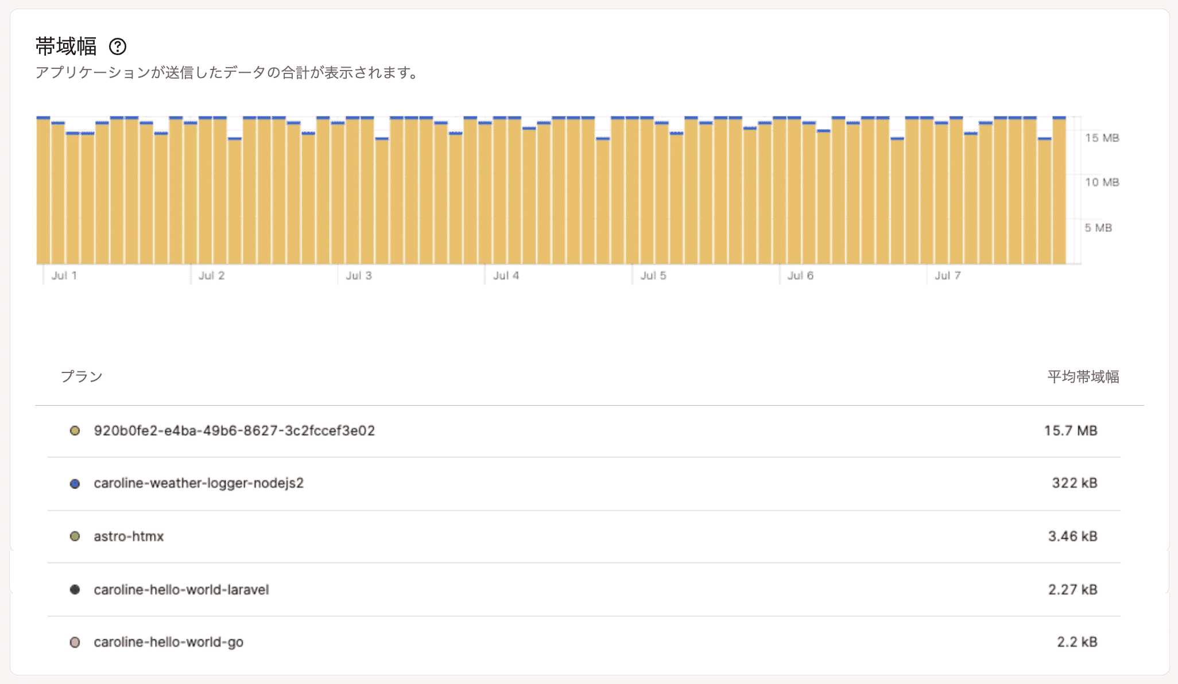
Task: Click the 帯域幅 section title
Action: 66,46
